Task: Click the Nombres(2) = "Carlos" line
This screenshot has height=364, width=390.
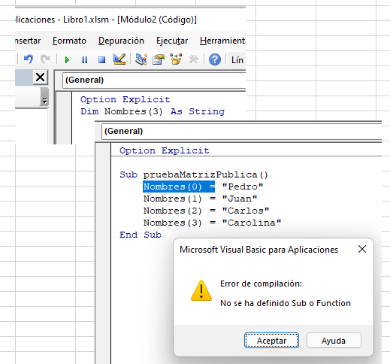Action: pyautogui.click(x=206, y=211)
